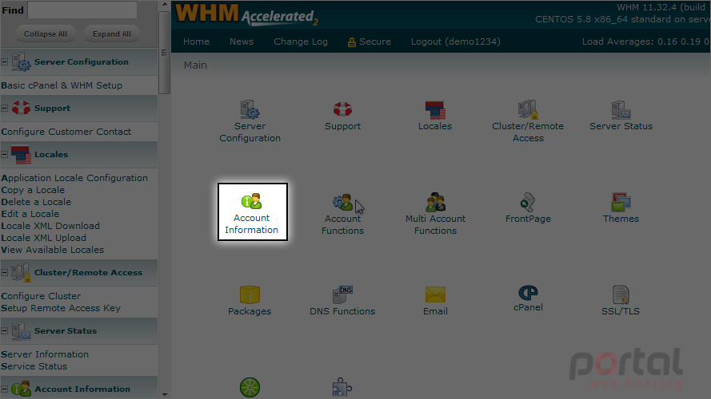This screenshot has width=711, height=399.
Task: Click the WHM Accelerated logo
Action: [x=246, y=15]
